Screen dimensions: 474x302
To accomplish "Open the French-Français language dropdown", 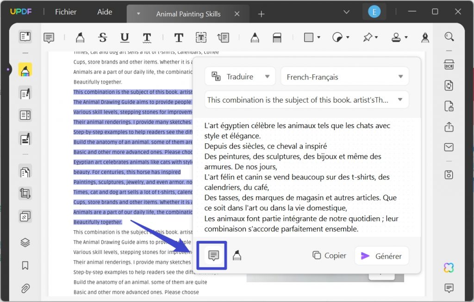I will pos(345,77).
